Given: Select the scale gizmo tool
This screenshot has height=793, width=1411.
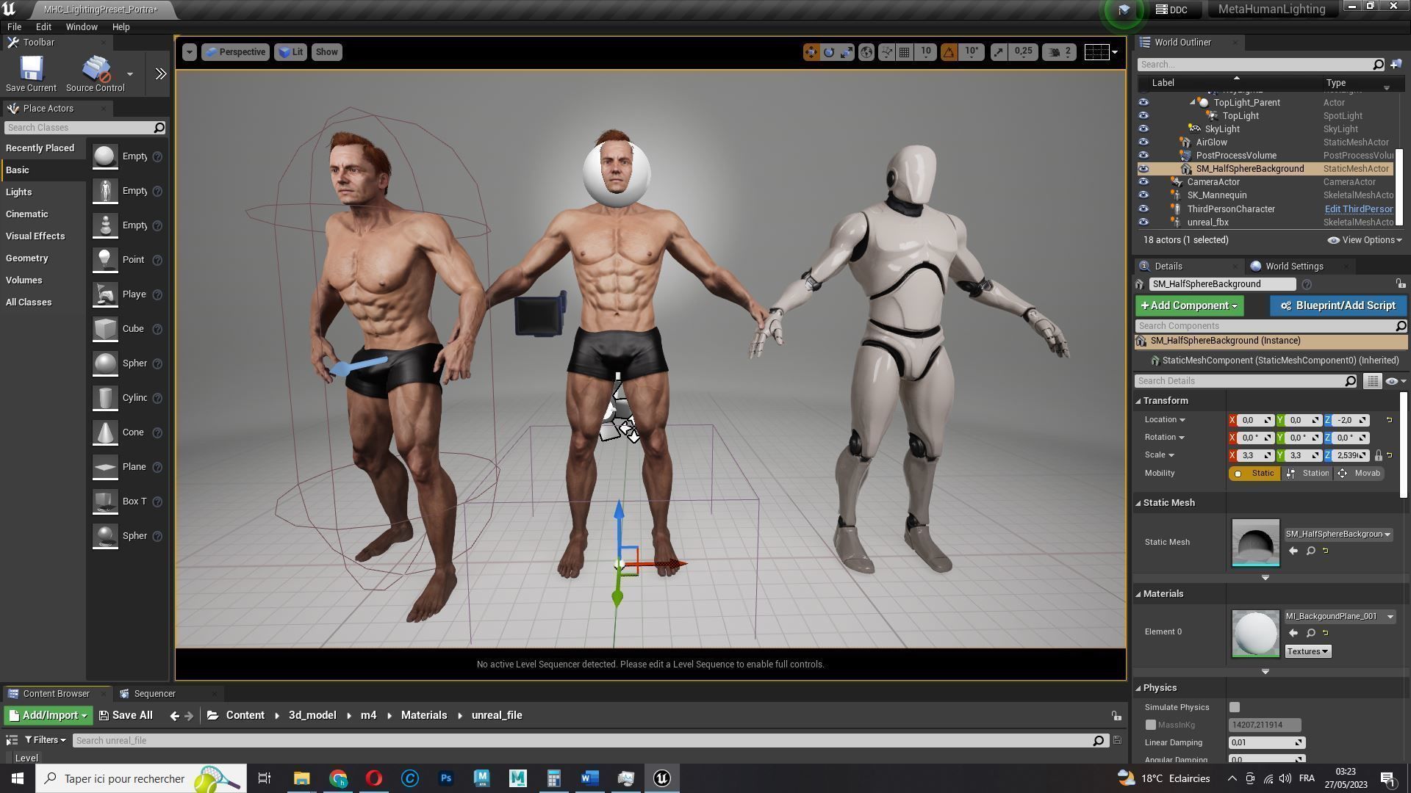Looking at the screenshot, I should tap(847, 52).
